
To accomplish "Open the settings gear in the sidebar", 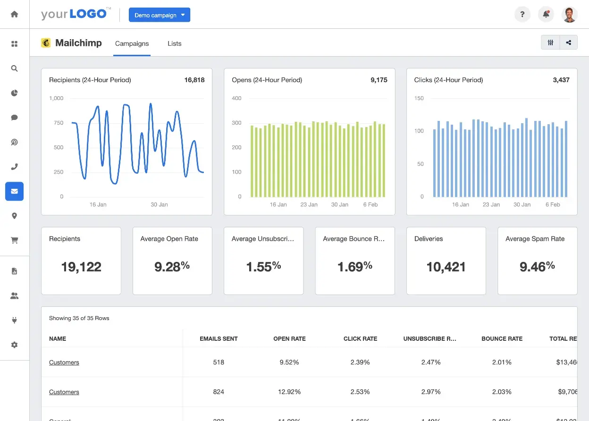I will [x=14, y=345].
